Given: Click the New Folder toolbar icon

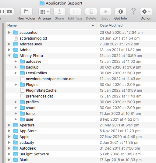Looking at the screenshot, I should pyautogui.click(x=27, y=12).
